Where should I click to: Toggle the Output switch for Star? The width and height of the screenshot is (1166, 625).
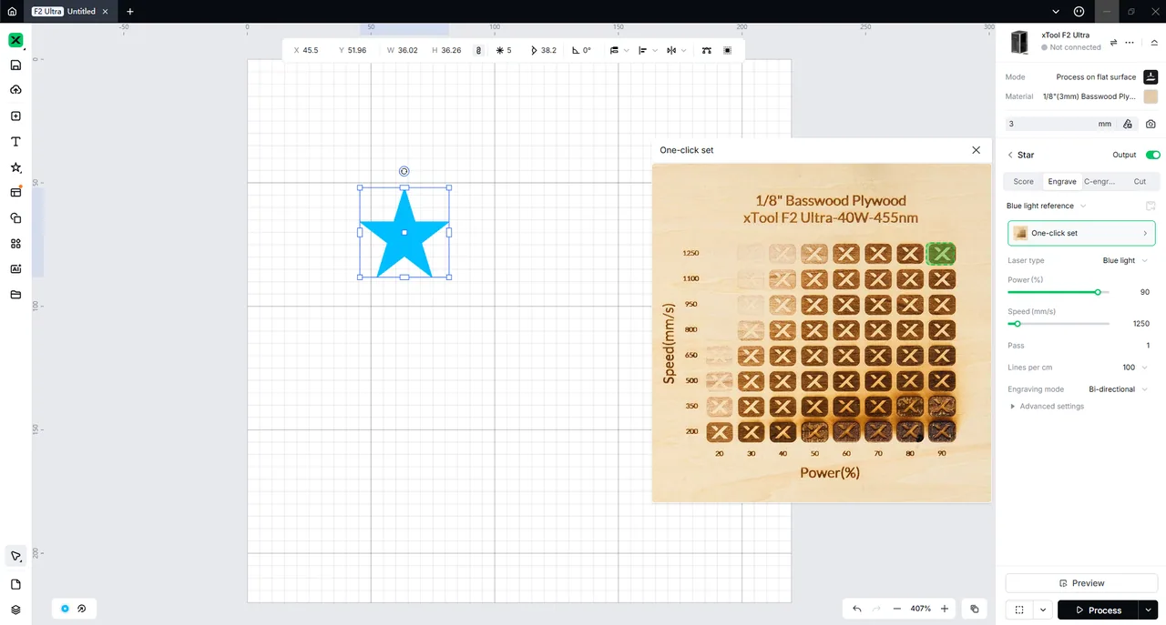(1152, 155)
